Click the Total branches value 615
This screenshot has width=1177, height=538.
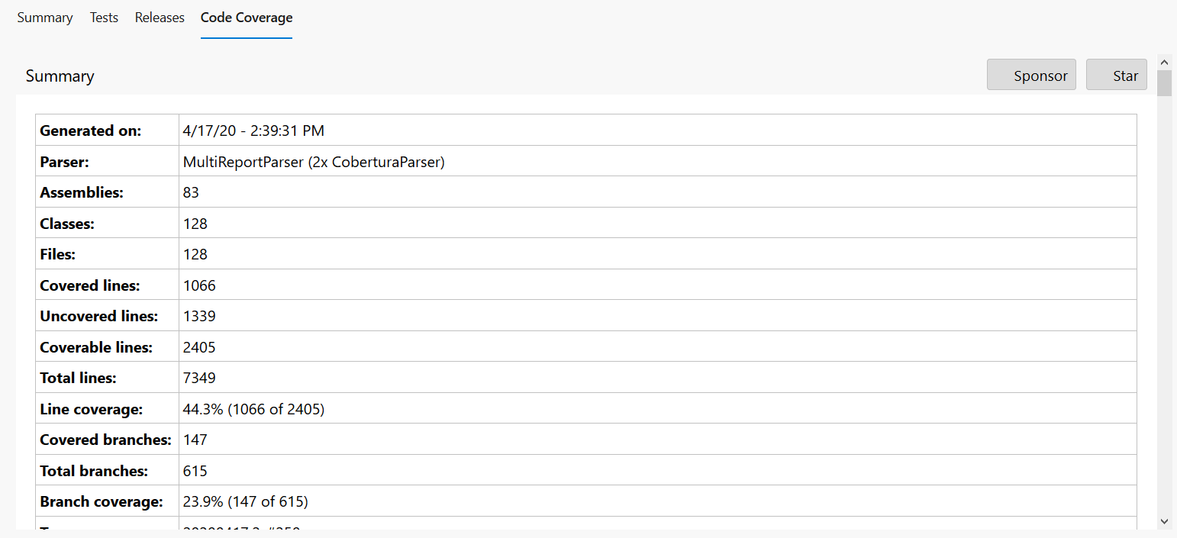point(195,472)
